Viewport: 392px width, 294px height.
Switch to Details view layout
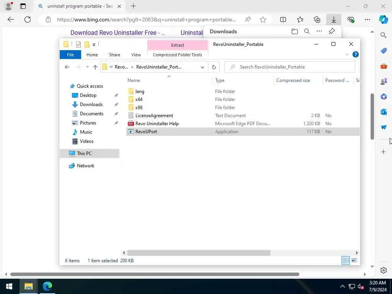(x=346, y=260)
